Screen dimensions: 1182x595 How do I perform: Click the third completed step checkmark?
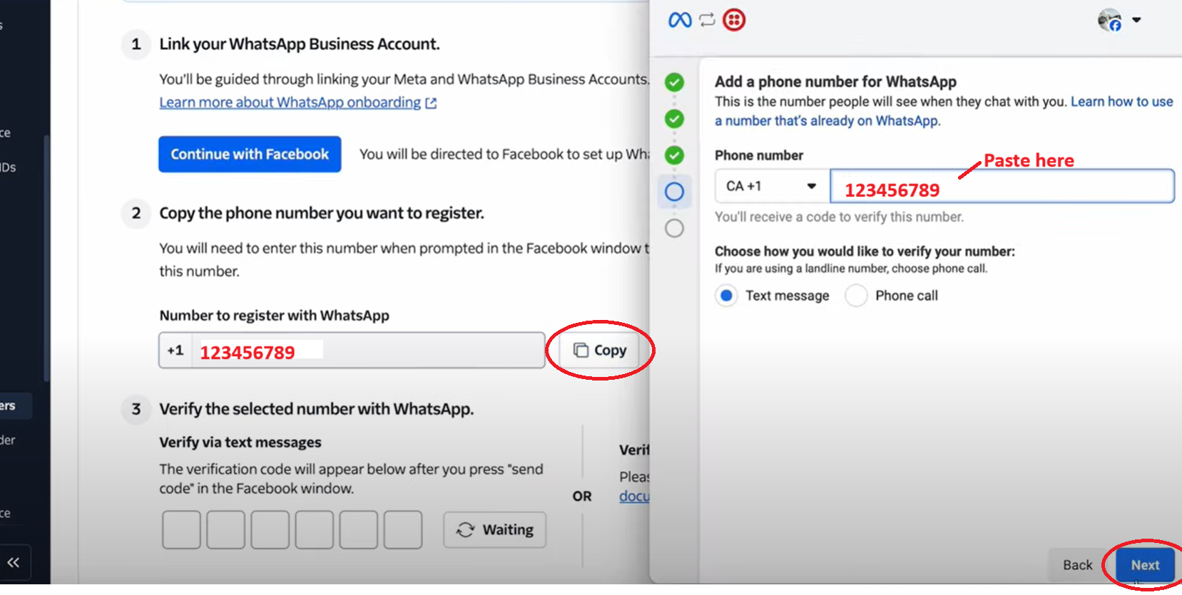[x=674, y=155]
